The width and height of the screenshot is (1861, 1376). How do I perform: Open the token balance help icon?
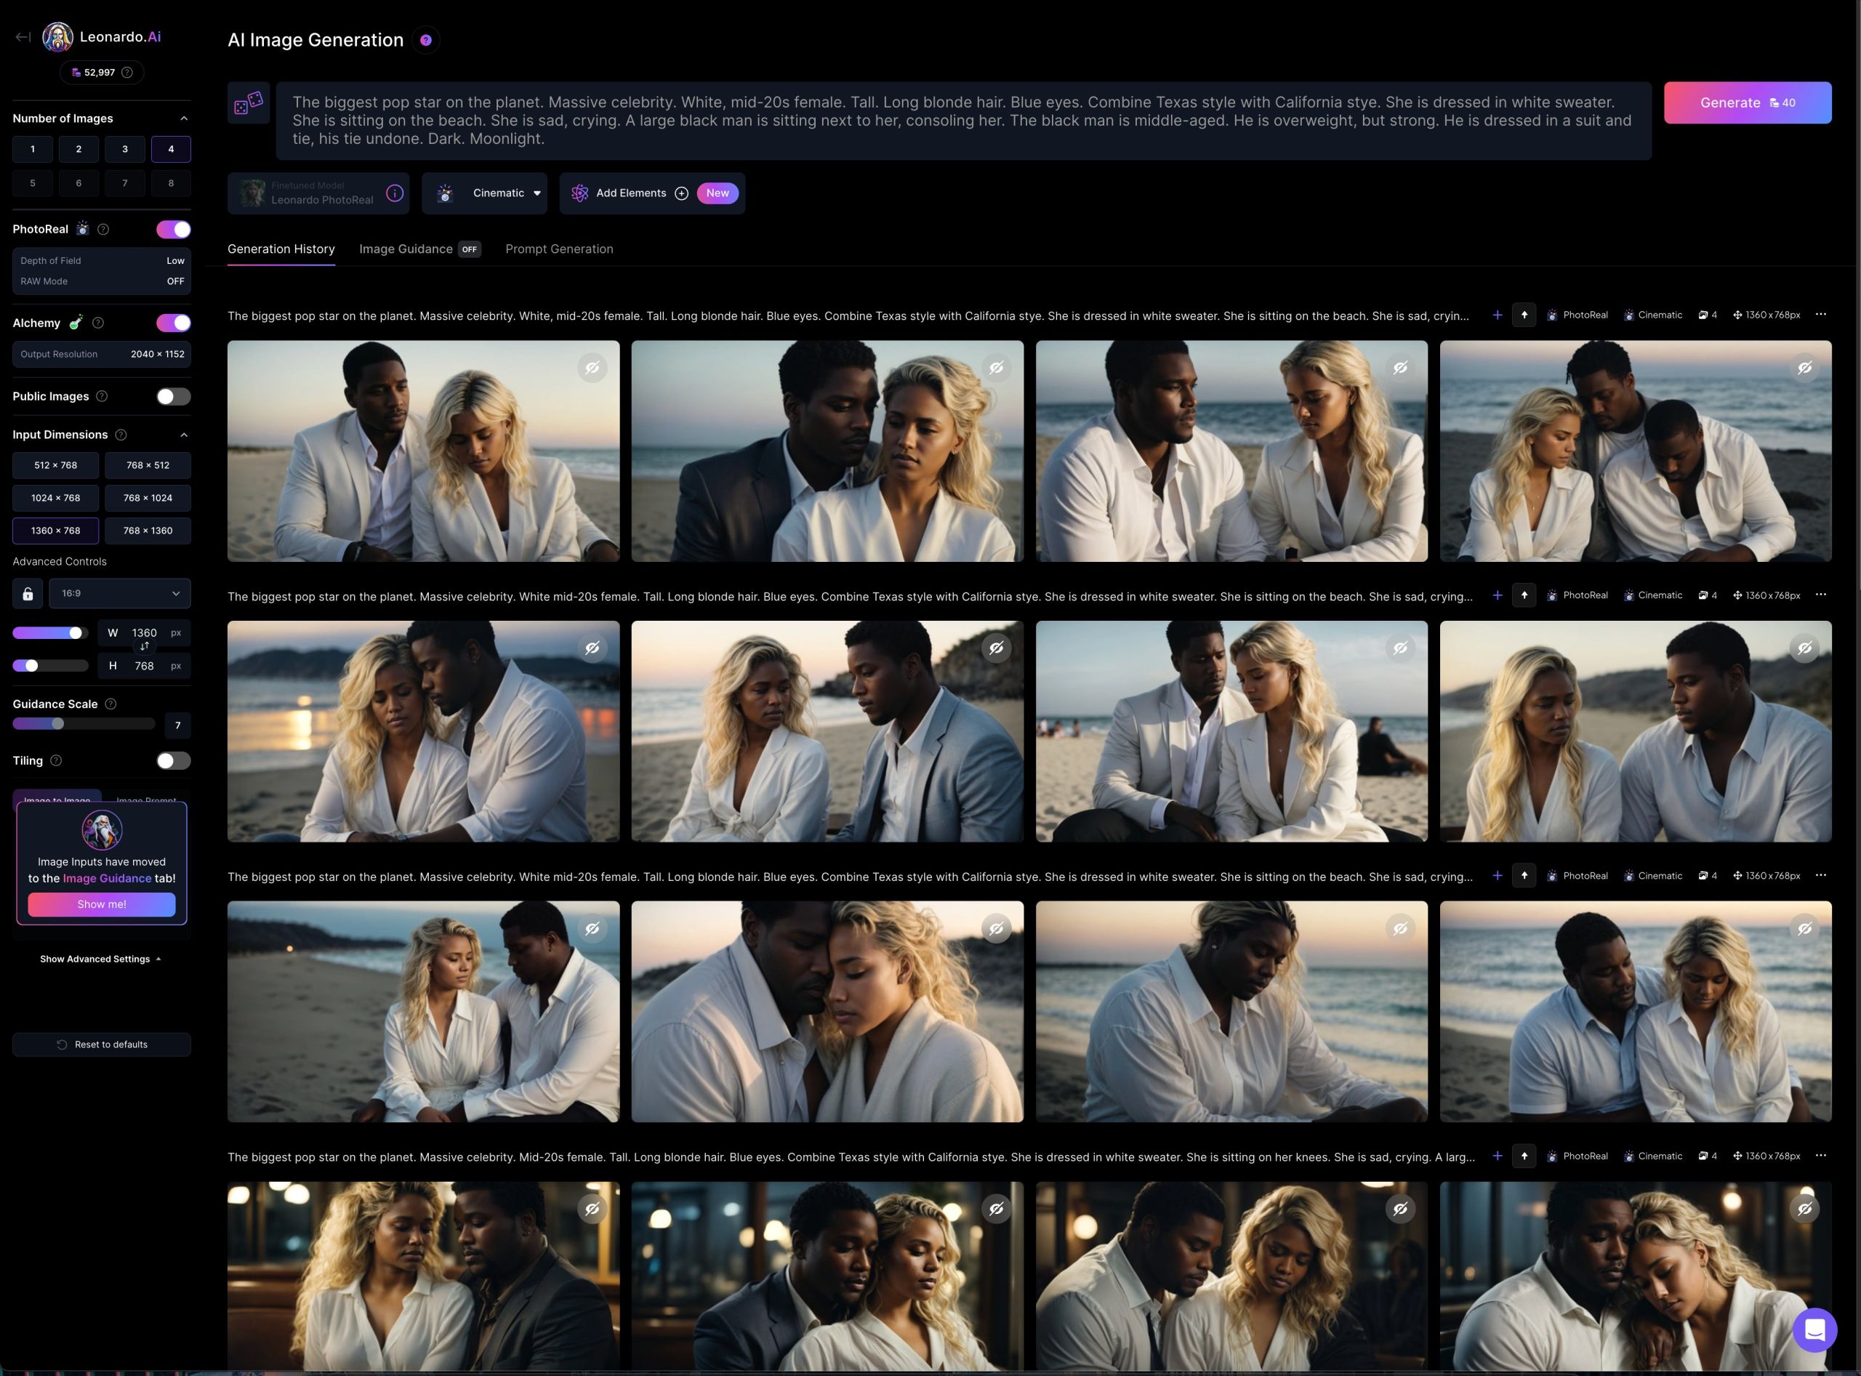(x=127, y=73)
